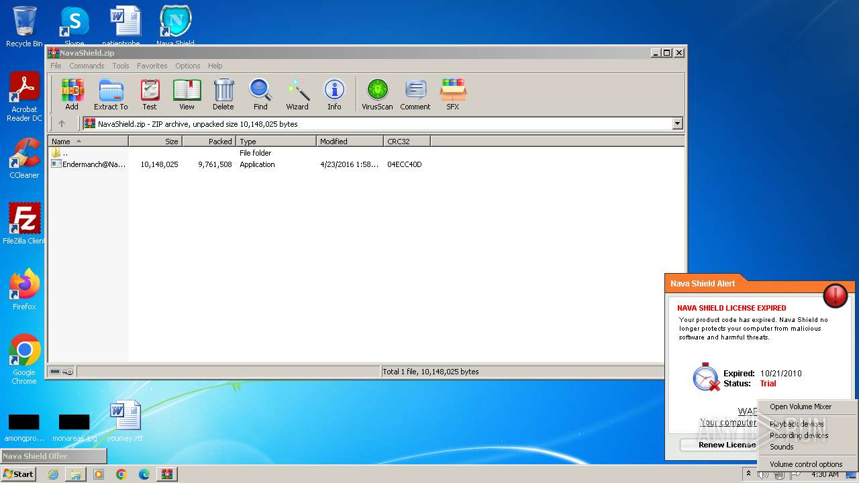Click the Test archive icon
The height and width of the screenshot is (483, 859).
coord(150,94)
